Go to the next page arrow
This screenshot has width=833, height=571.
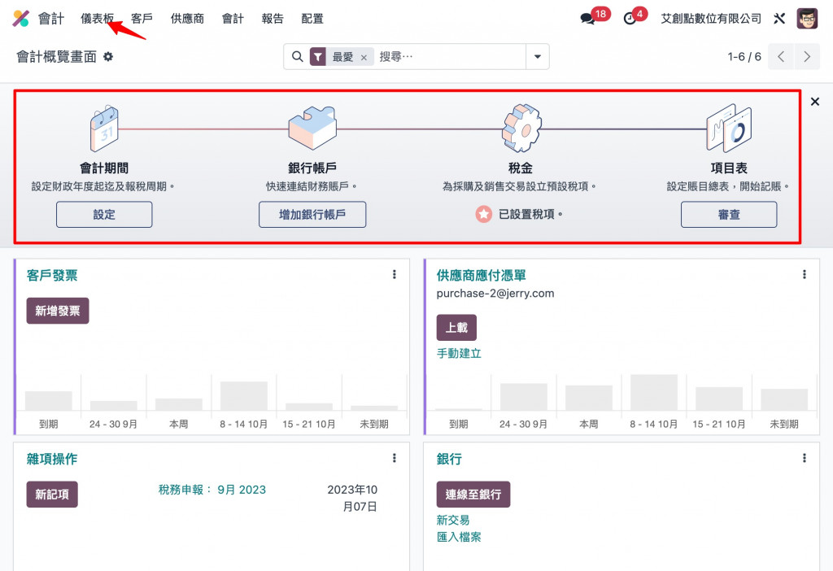point(807,56)
